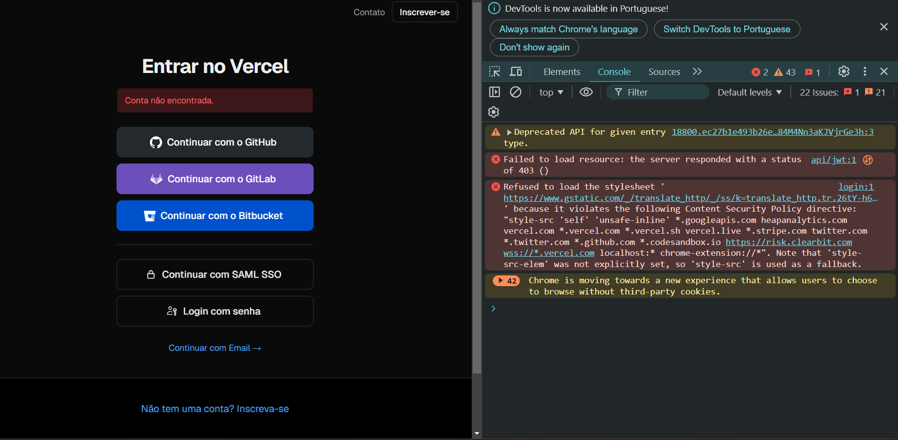Open the Continuar com Email link
This screenshot has height=440, width=898.
click(215, 348)
